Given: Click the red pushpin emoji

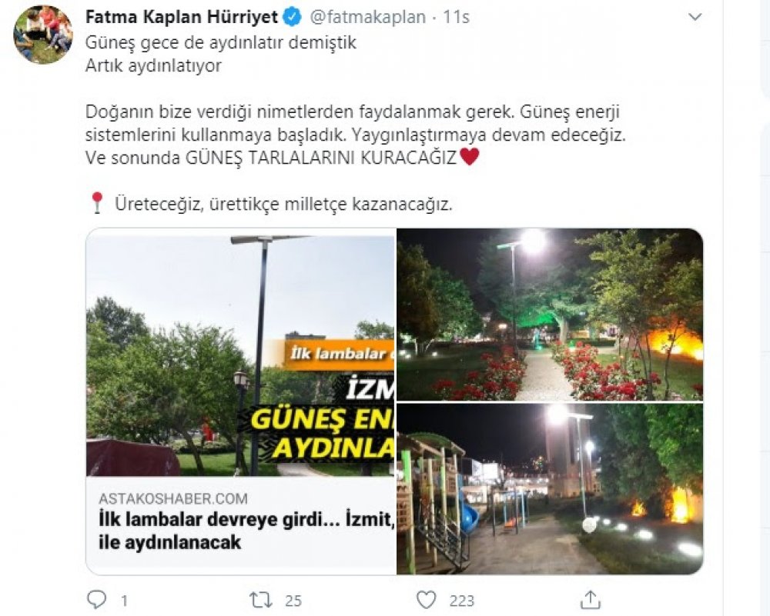Looking at the screenshot, I should click(97, 202).
